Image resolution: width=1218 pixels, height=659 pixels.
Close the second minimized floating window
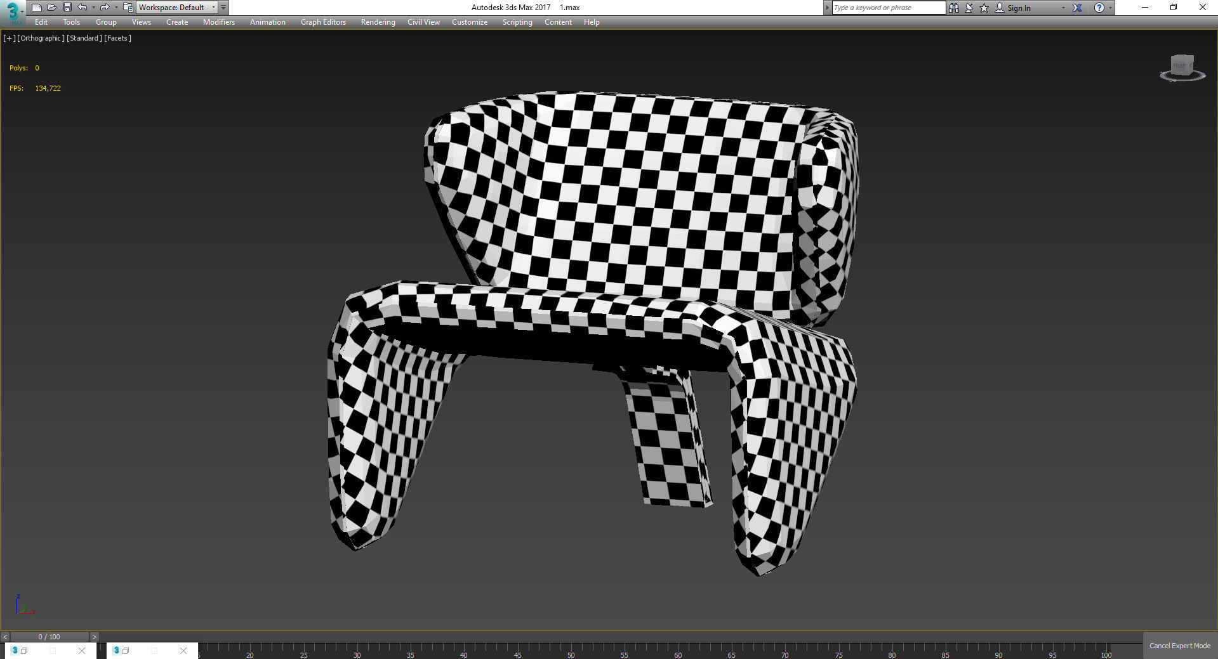click(183, 651)
